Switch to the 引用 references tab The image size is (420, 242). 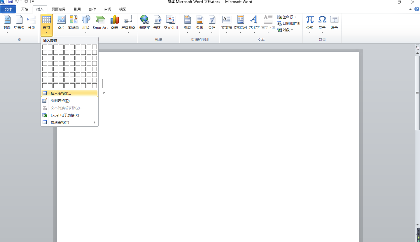[77, 9]
